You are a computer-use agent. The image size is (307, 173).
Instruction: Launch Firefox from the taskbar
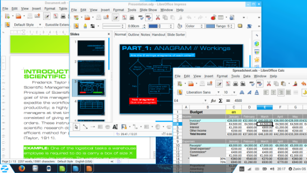tap(22, 169)
